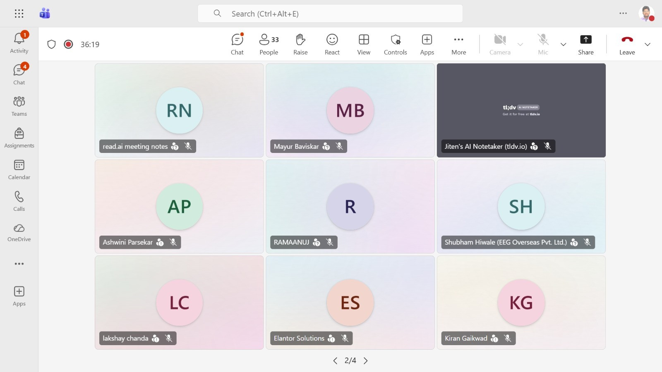The width and height of the screenshot is (662, 372).
Task: Expand the Leave options chevron
Action: (648, 44)
